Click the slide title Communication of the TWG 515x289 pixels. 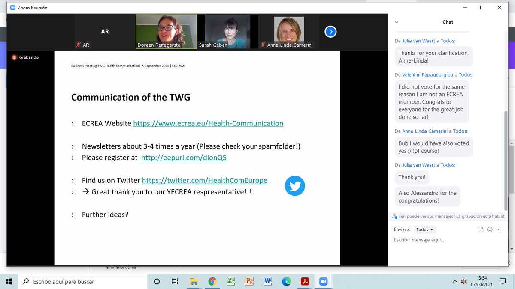pyautogui.click(x=131, y=97)
